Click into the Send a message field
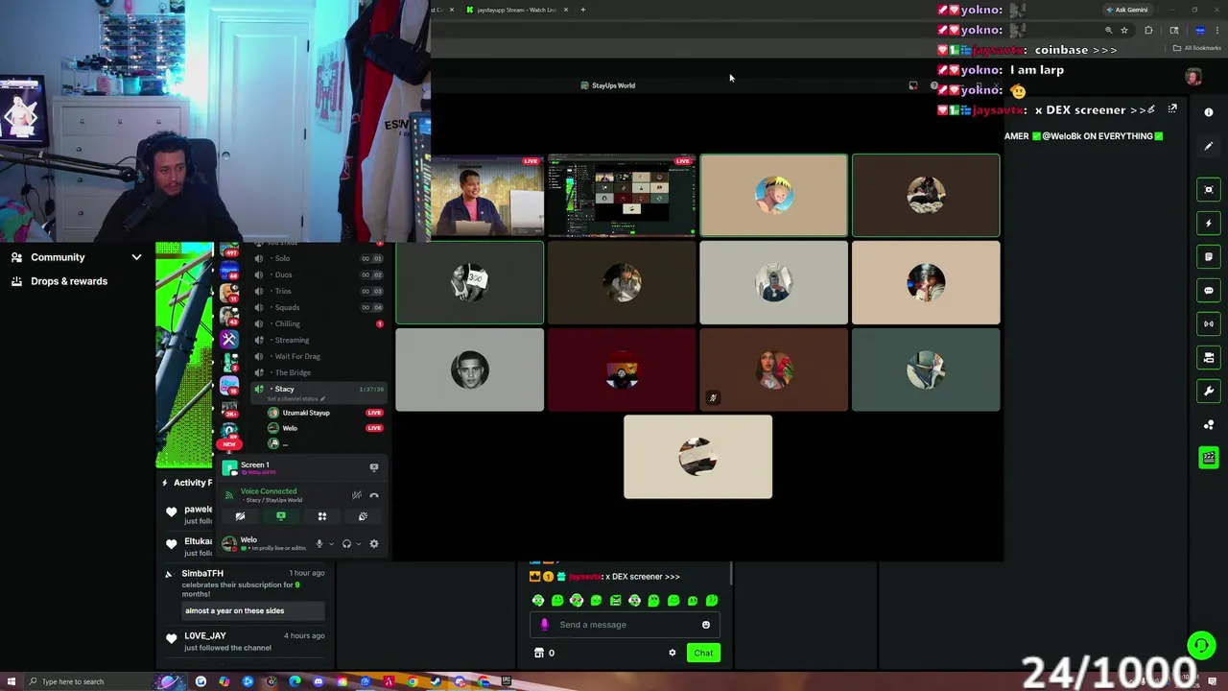 (624, 625)
